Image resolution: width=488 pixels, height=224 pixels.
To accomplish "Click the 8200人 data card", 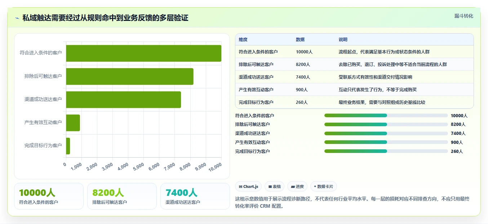I will [122, 196].
